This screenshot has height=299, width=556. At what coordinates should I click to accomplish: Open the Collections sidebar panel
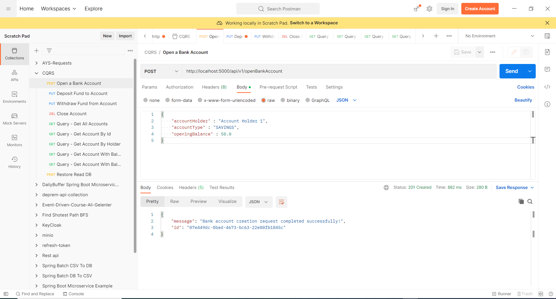14,54
